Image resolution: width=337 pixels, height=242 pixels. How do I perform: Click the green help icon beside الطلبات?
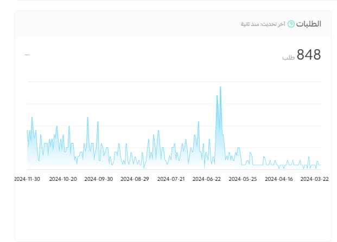[291, 24]
